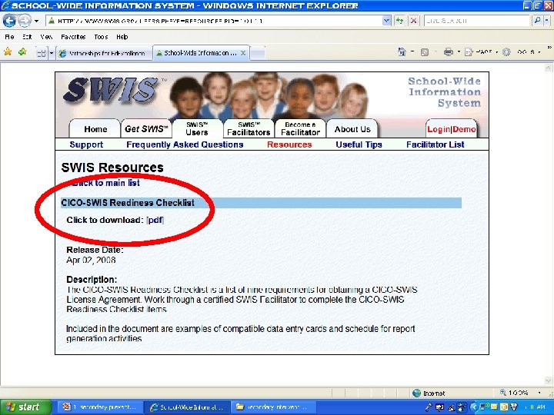This screenshot has height=415, width=554.
Task: Open the Edit menu
Action: pos(27,37)
